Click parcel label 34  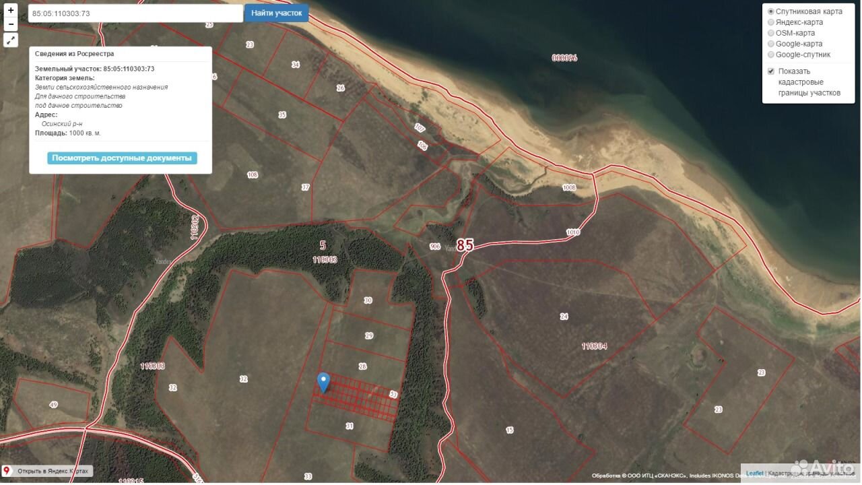tap(296, 65)
